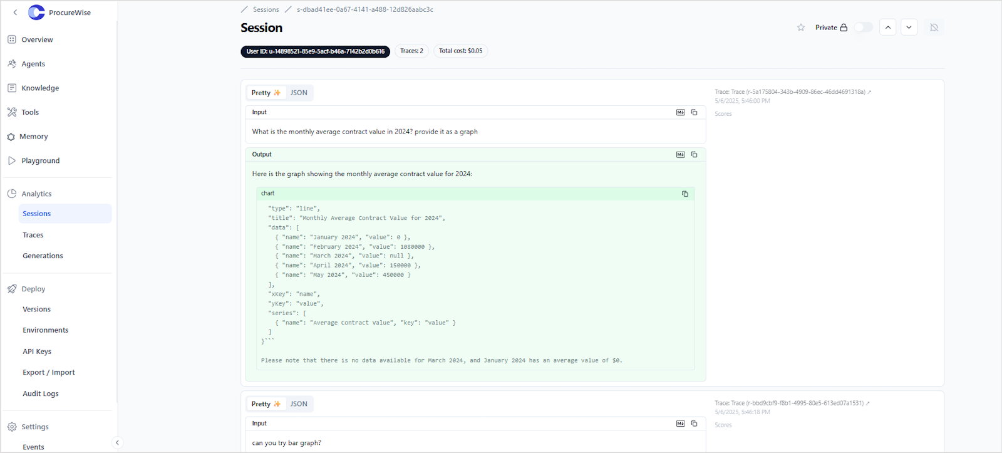
Task: Open Traces under Analytics
Action: [x=33, y=235]
